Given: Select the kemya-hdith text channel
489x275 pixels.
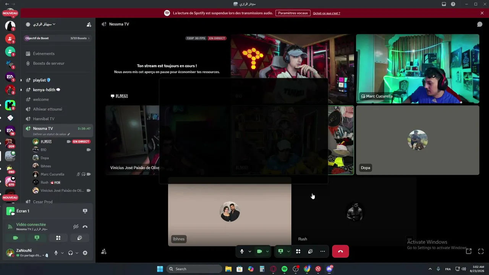Looking at the screenshot, I should click(x=58, y=90).
